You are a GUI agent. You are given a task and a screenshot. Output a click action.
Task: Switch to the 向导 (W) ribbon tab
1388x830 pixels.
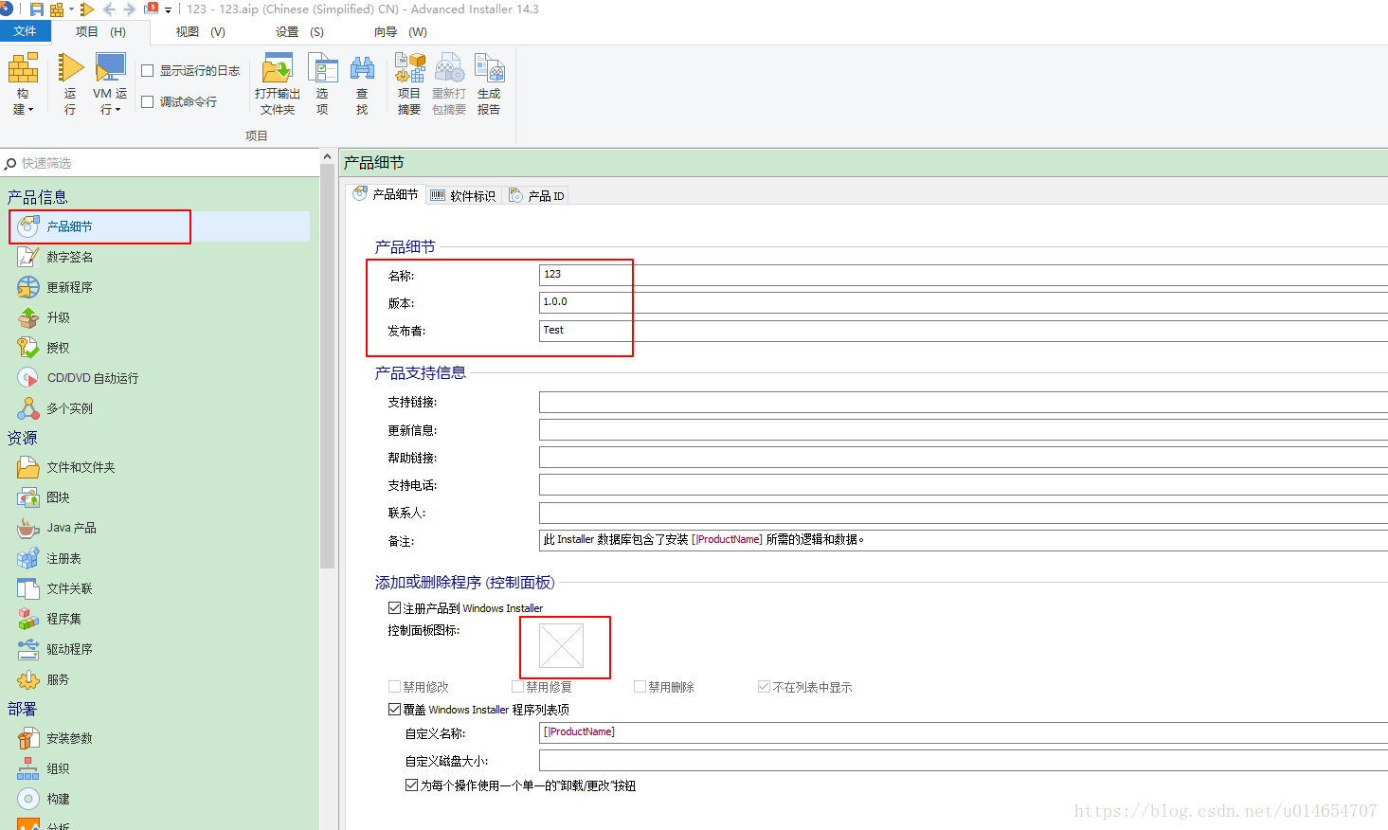coord(400,31)
